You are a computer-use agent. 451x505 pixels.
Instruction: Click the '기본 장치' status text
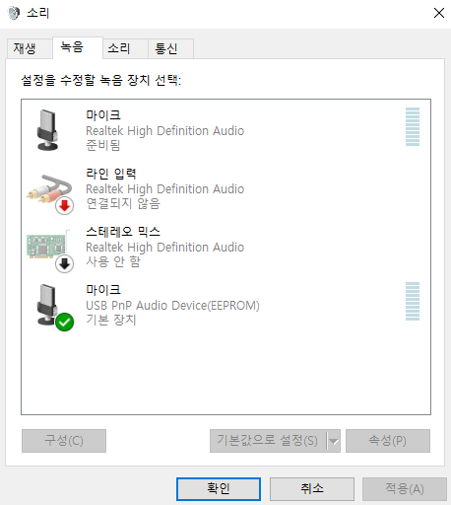click(111, 320)
